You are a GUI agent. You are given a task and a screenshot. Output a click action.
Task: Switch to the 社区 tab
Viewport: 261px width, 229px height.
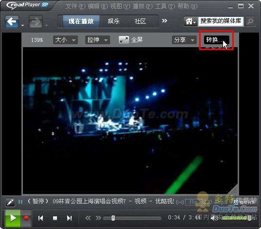pyautogui.click(x=140, y=21)
